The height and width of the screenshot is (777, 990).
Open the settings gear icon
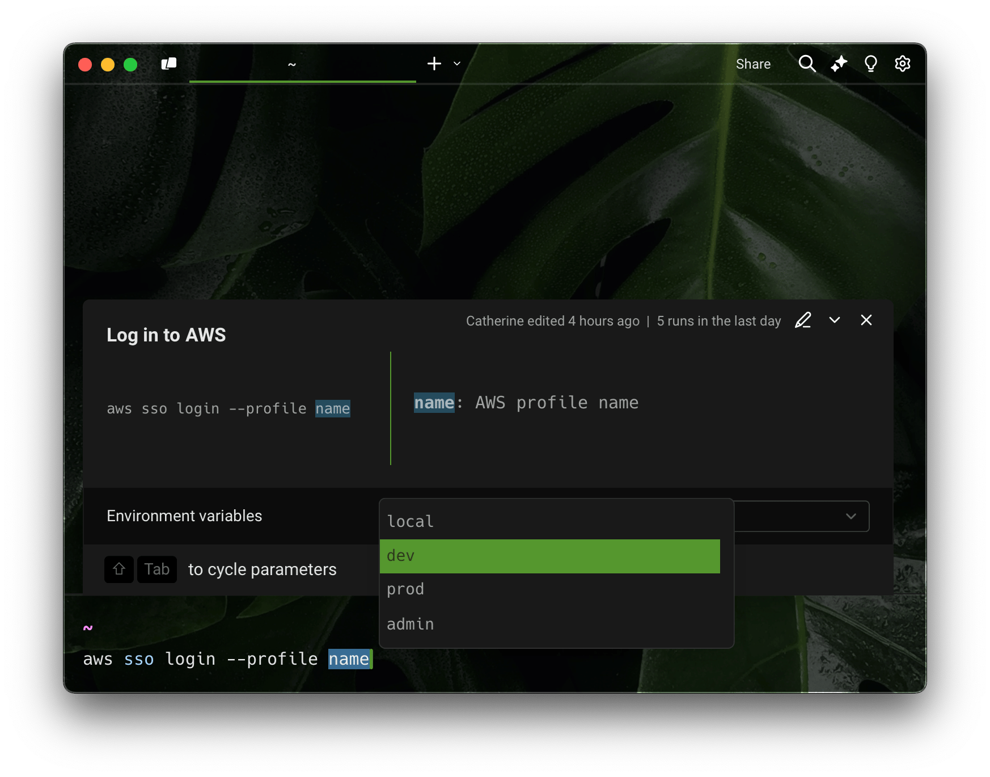click(x=902, y=64)
